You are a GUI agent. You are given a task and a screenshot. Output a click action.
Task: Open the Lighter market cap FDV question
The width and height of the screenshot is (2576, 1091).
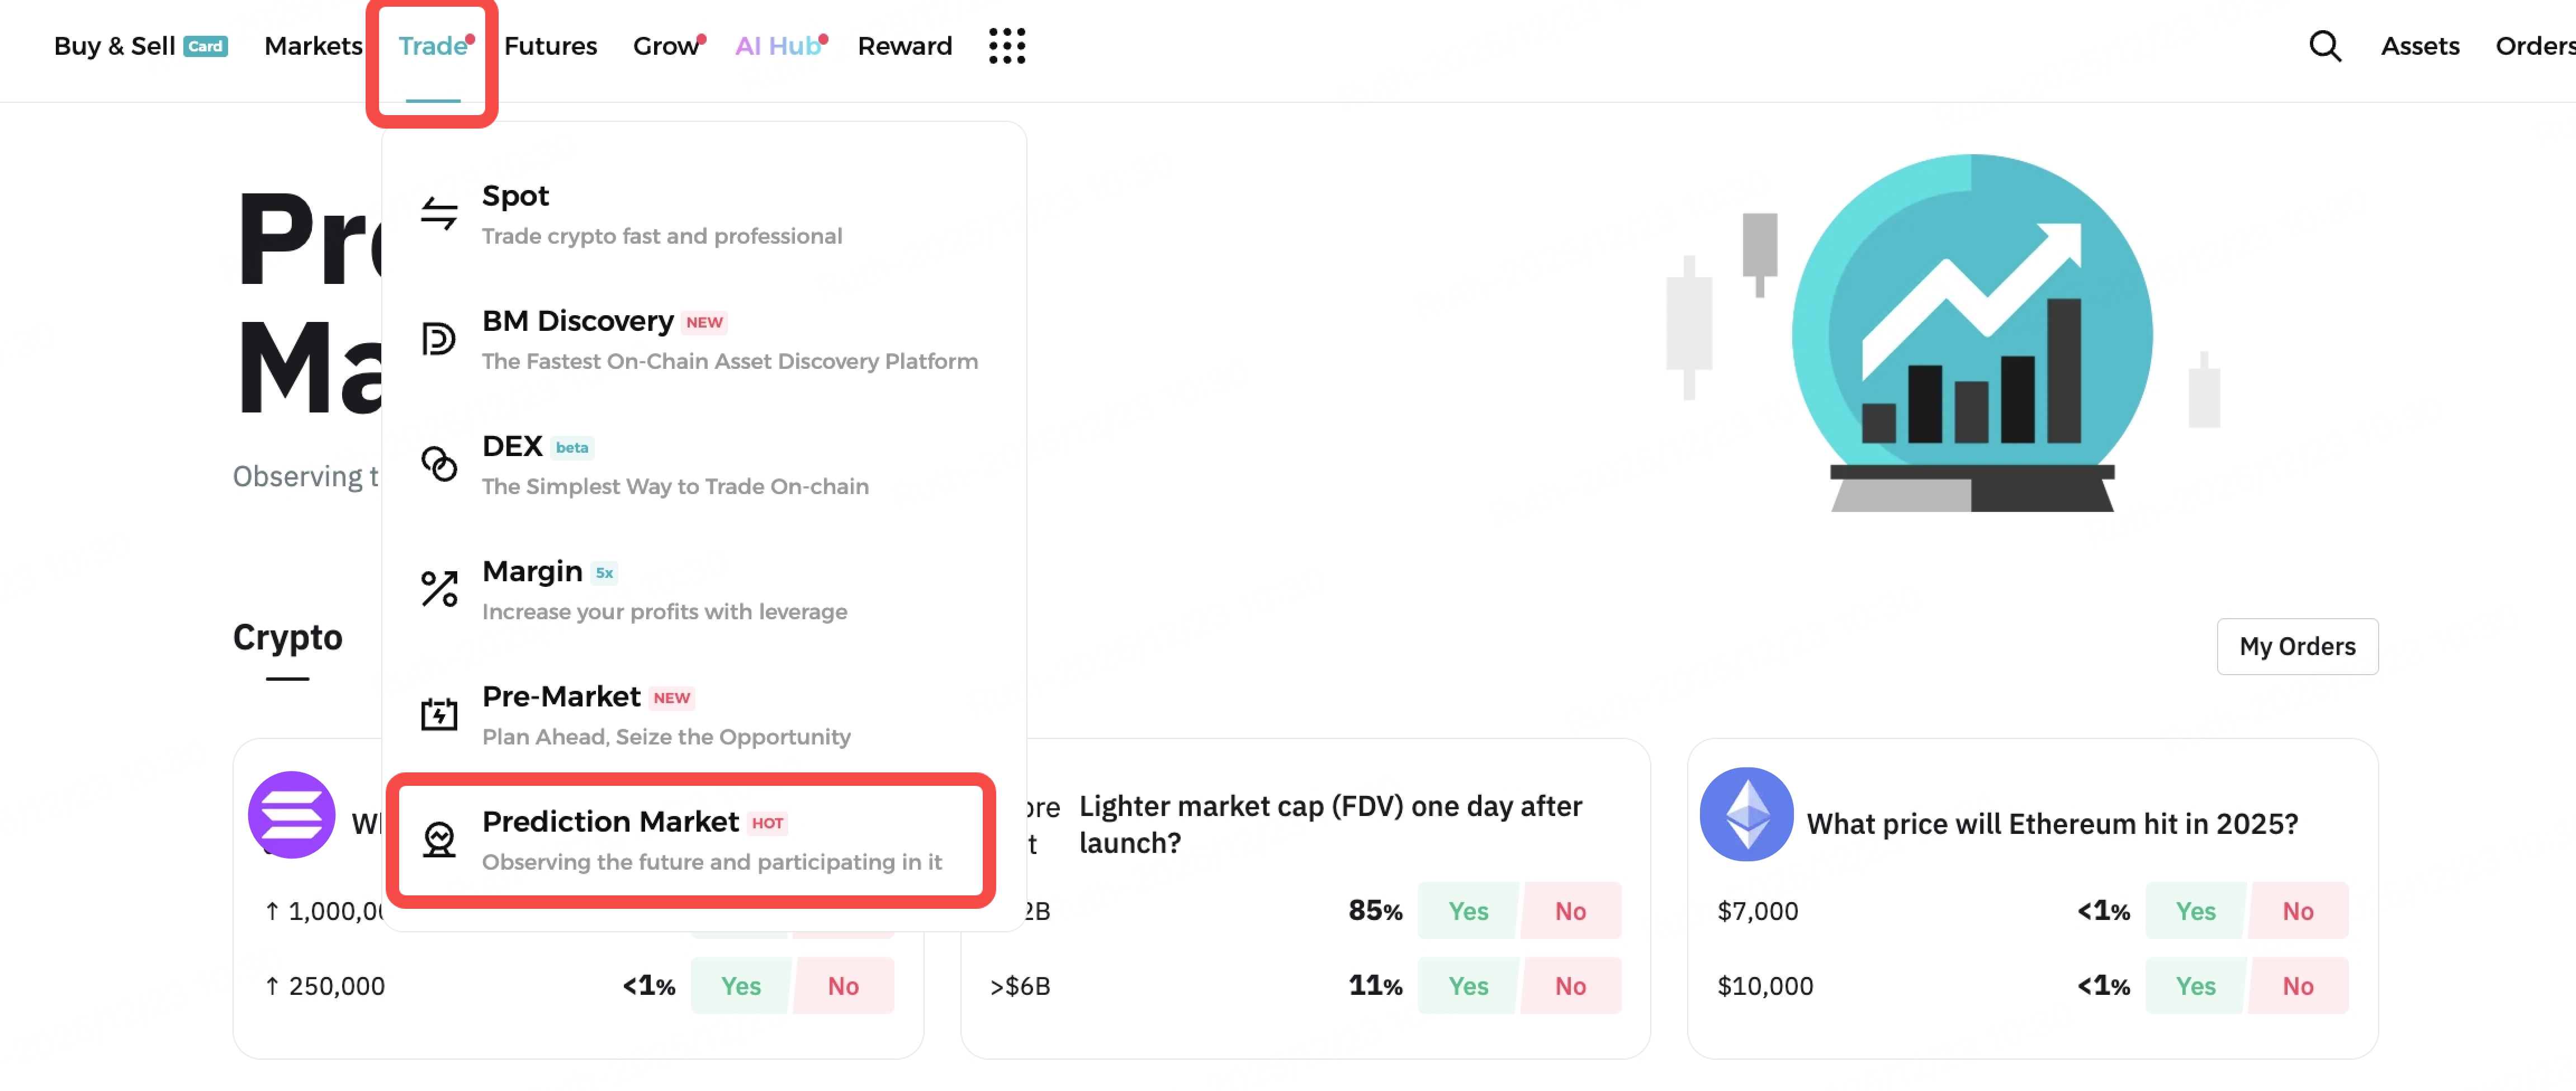[1330, 824]
